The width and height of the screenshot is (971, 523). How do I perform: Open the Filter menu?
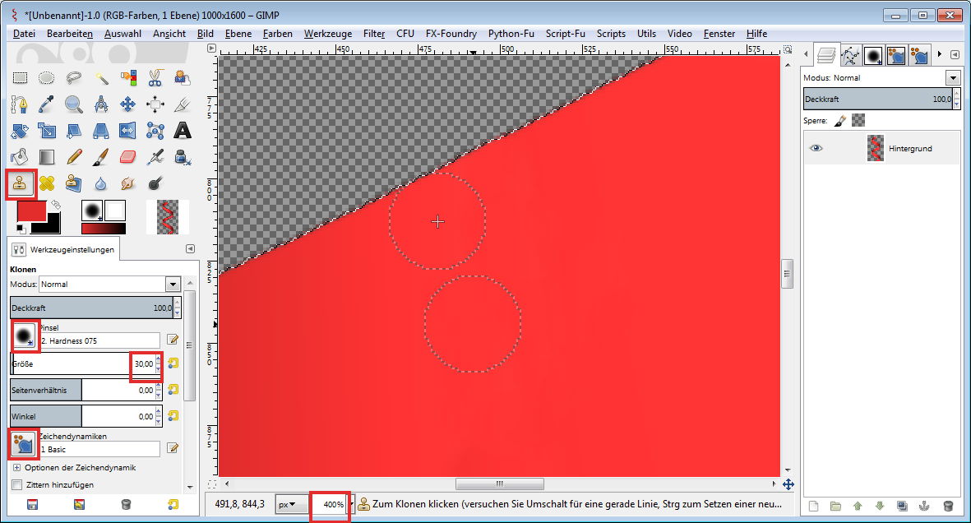coord(374,34)
